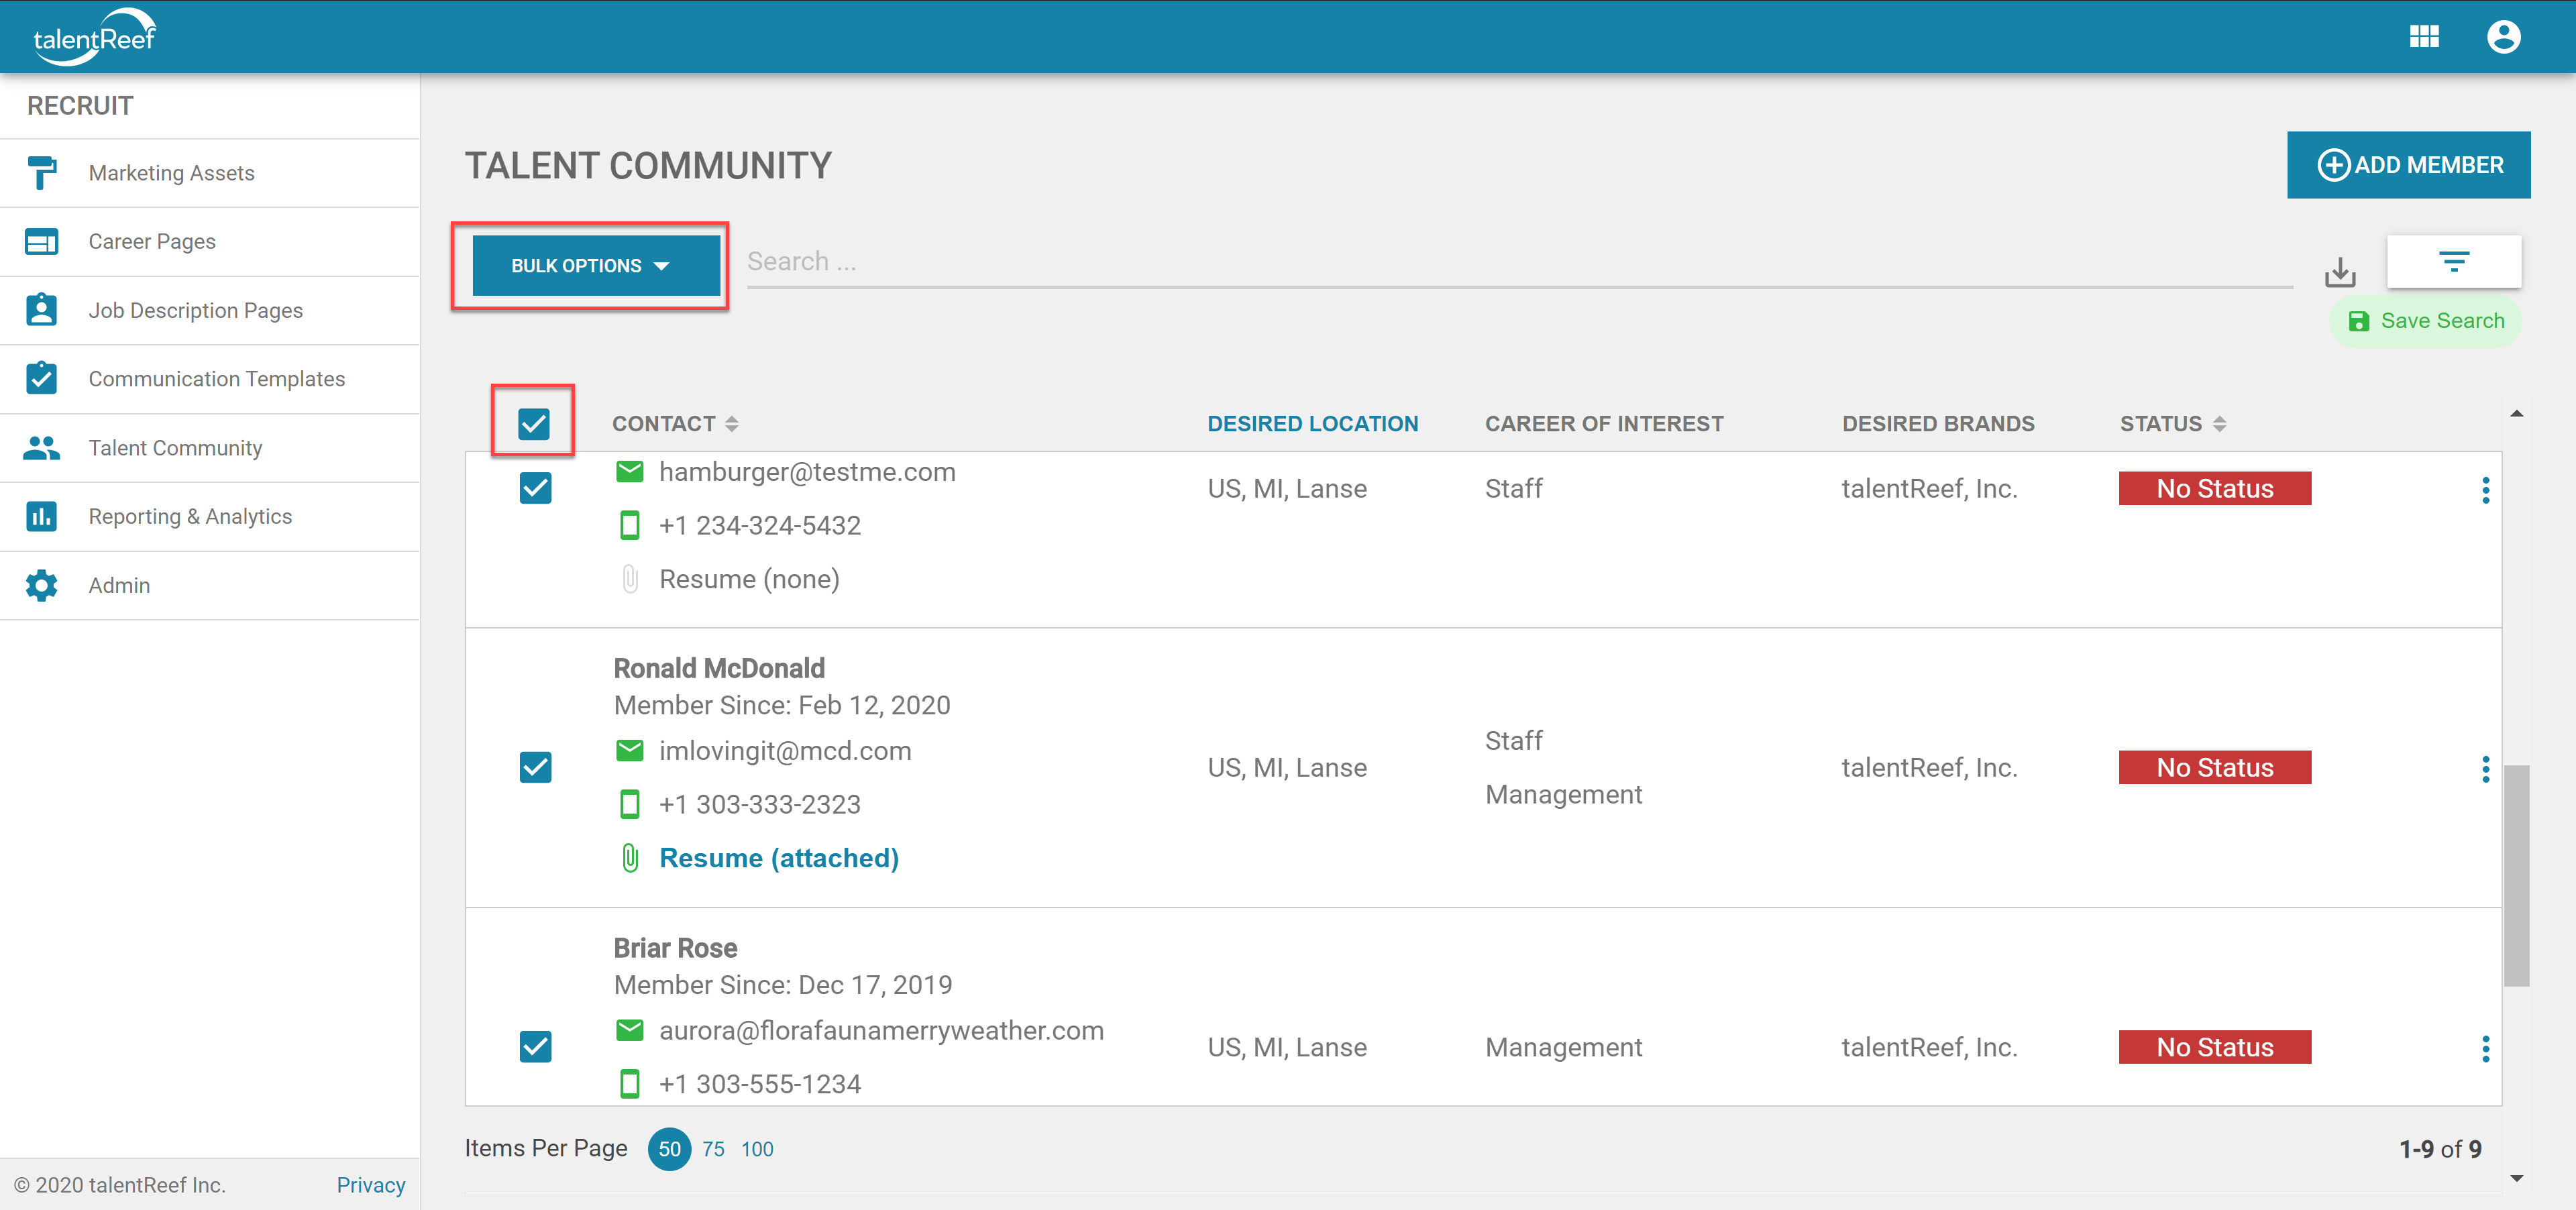
Task: Click the Career Pages icon
Action: click(x=41, y=242)
